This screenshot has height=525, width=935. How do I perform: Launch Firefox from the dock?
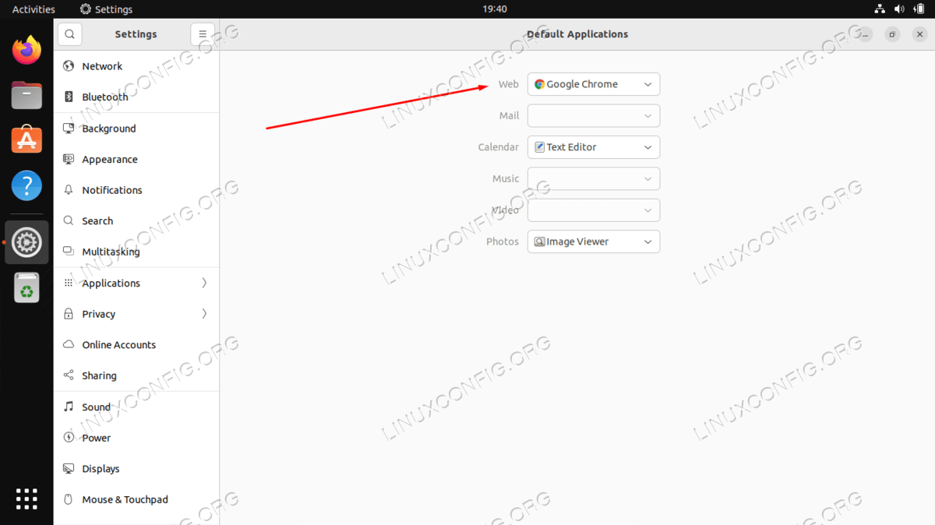click(26, 51)
